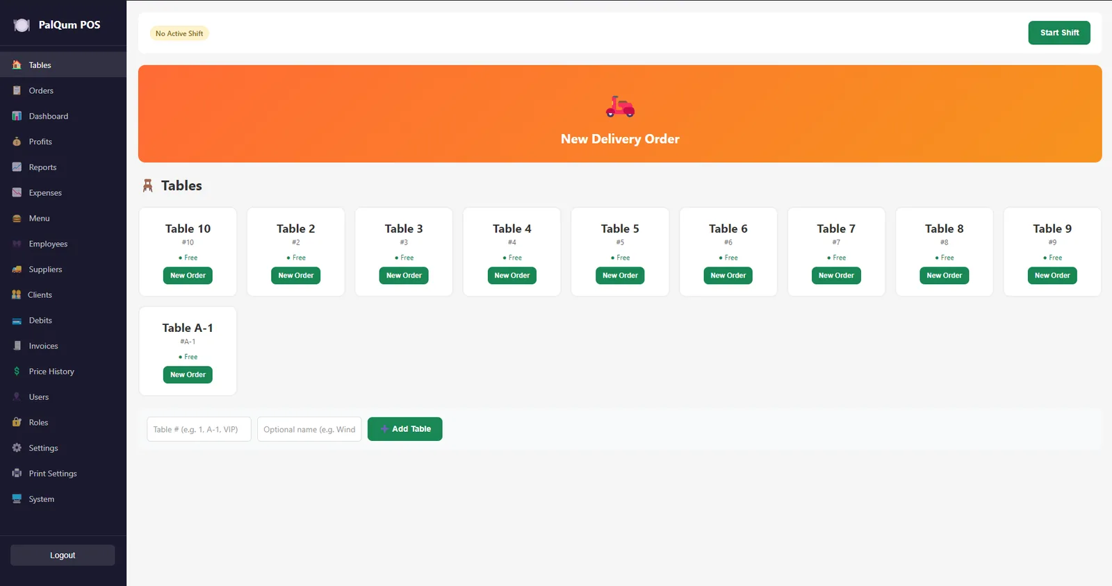Start a new order on Table 4
This screenshot has width=1112, height=586.
tap(512, 276)
